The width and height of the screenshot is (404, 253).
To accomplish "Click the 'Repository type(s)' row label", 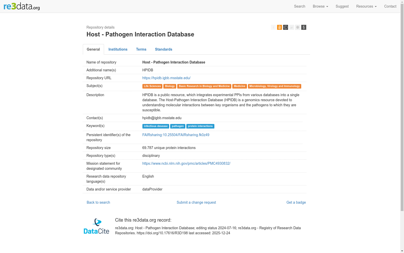I will click(x=101, y=156).
